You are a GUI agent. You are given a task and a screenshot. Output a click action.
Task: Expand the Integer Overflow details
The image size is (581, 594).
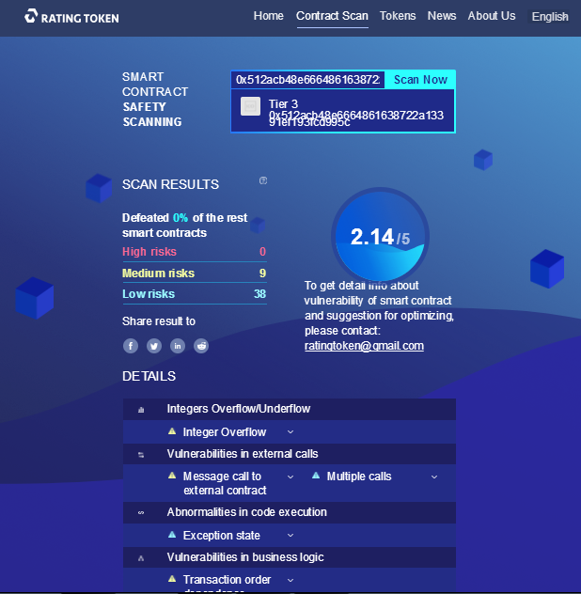point(290,431)
